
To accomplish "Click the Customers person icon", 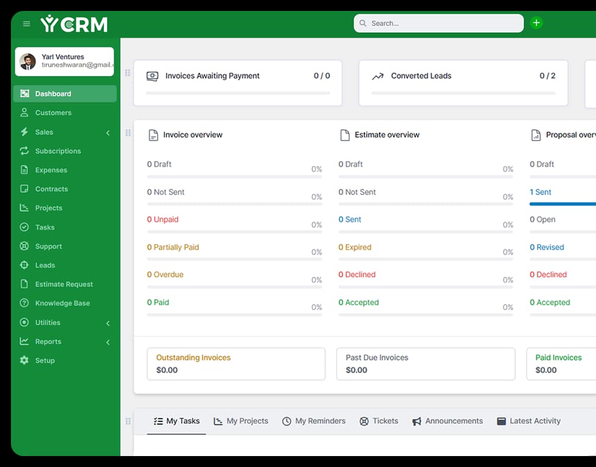I will tap(24, 112).
